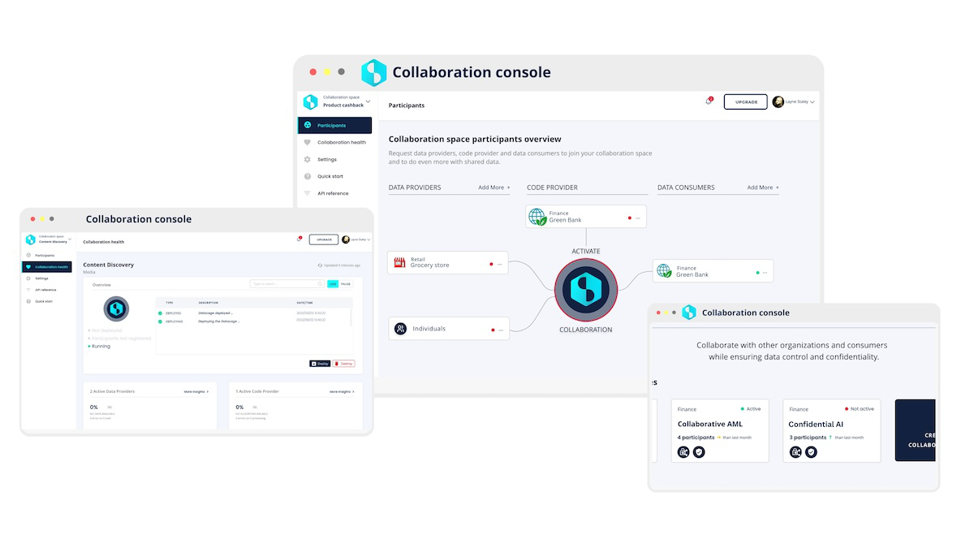Viewport: 974px width, 548px height.
Task: Open API reference from the sidebar icon
Action: (307, 193)
